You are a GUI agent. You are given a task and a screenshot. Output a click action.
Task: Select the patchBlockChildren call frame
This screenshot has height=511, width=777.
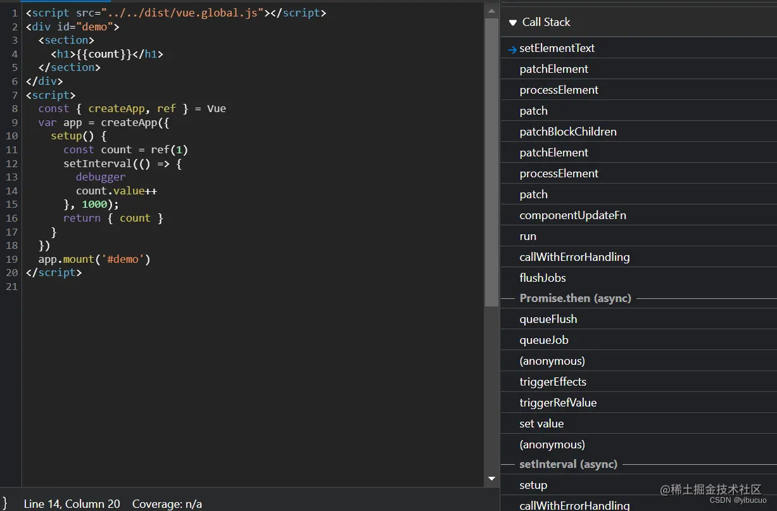point(639,132)
